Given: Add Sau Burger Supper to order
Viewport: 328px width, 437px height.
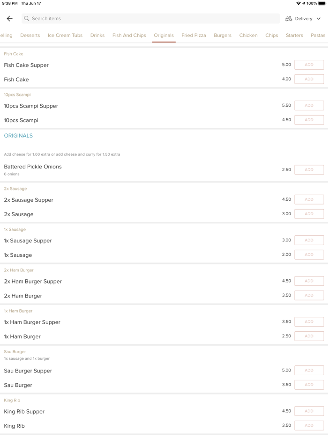Looking at the screenshot, I should [309, 371].
